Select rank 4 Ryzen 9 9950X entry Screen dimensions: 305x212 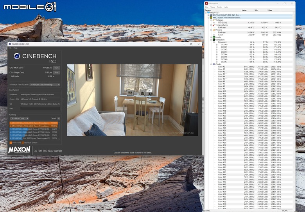click(x=34, y=132)
